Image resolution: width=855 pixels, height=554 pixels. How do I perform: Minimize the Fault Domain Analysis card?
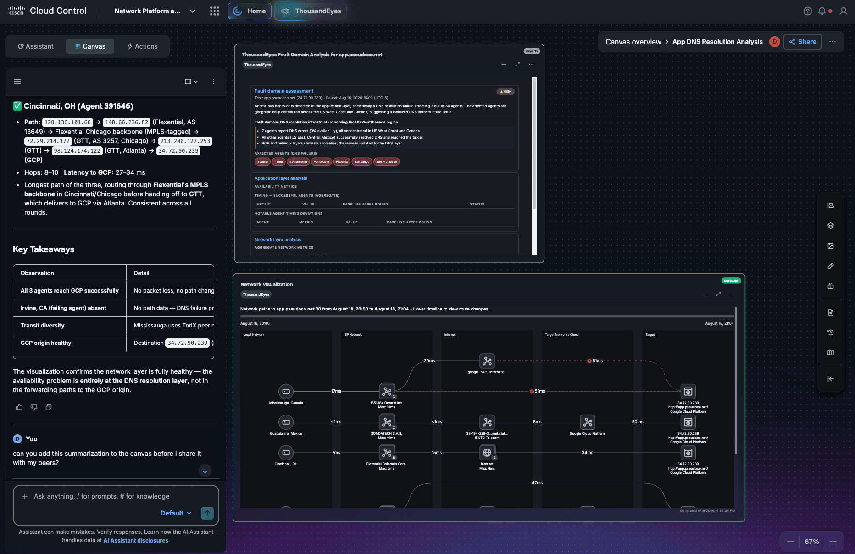pyautogui.click(x=504, y=65)
